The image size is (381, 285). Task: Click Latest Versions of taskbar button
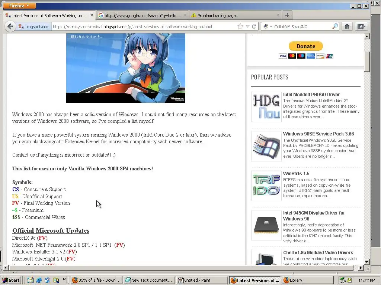pos(254,280)
